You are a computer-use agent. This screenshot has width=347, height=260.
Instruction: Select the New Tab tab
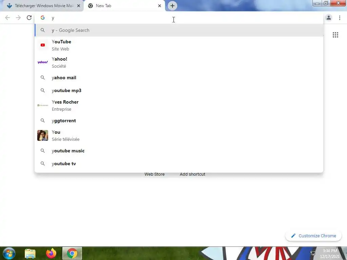pyautogui.click(x=124, y=6)
